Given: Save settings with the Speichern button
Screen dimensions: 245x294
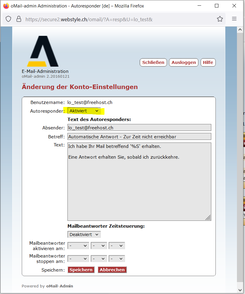Looking at the screenshot, I should pyautogui.click(x=81, y=270).
